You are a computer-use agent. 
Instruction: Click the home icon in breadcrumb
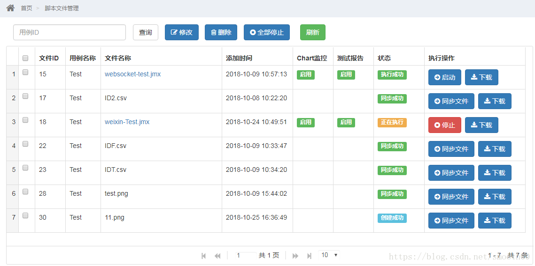11,8
